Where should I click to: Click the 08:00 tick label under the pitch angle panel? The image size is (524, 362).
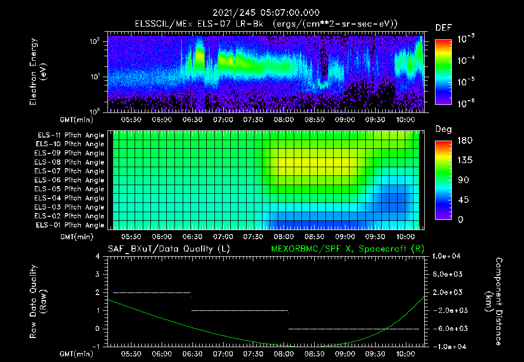[283, 237]
